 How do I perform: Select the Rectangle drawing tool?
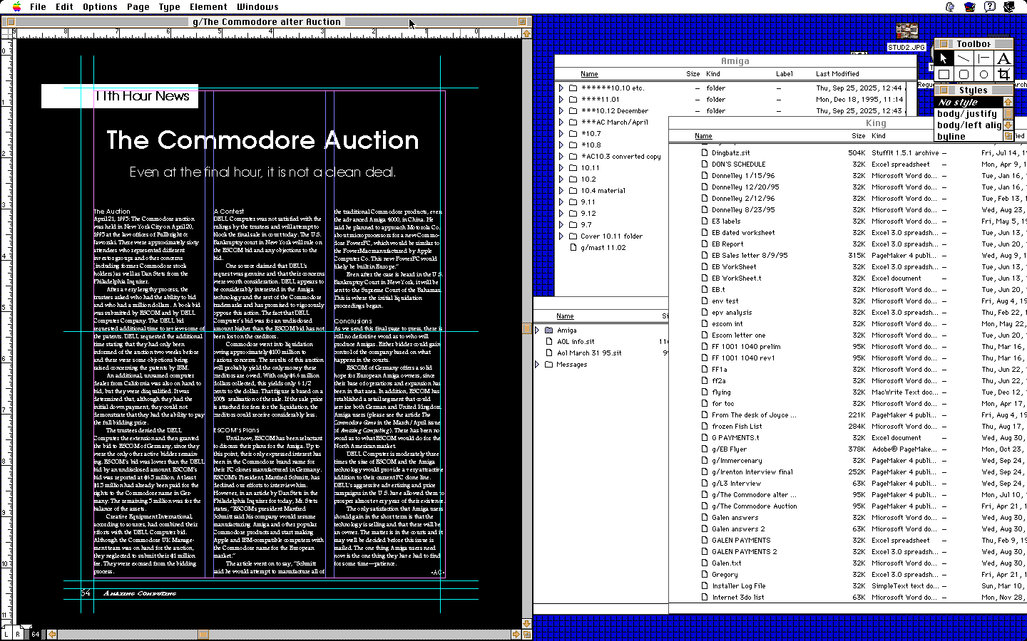tap(944, 74)
